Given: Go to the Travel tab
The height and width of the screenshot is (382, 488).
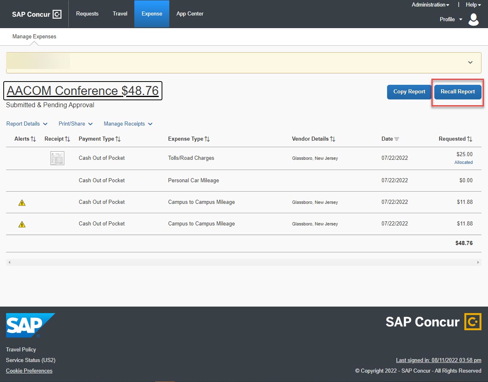Looking at the screenshot, I should (x=120, y=14).
